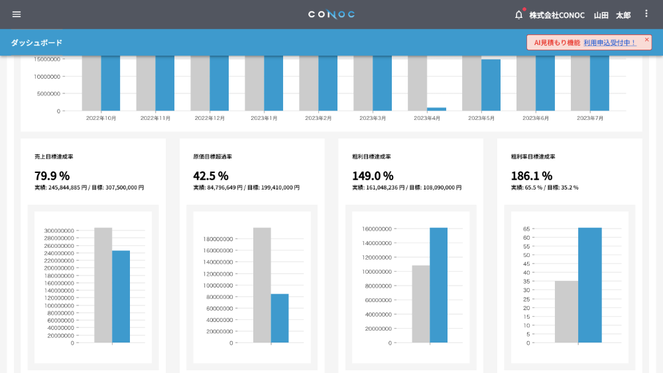Click the blue bar in 売上目標達成率 chart
Viewport: 663px width, 373px height.
pos(121,297)
